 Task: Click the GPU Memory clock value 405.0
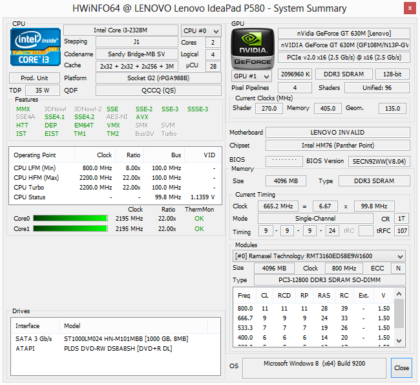click(328, 109)
